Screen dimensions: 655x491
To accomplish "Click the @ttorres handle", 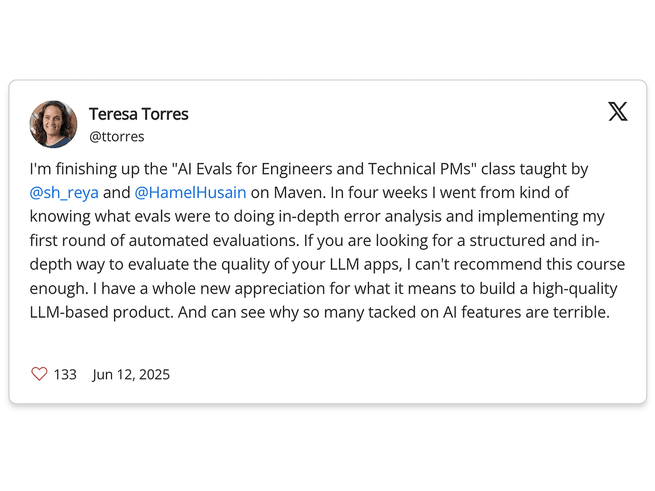I will coord(117,136).
